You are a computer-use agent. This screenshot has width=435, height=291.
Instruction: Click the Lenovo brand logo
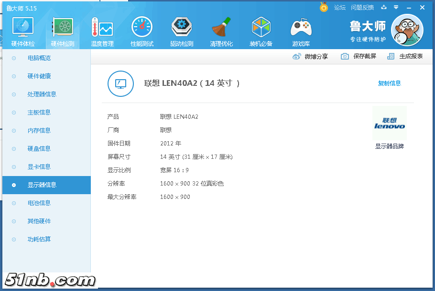pos(390,123)
